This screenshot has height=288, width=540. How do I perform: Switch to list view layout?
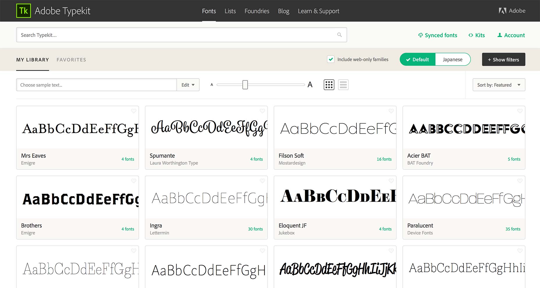[343, 85]
